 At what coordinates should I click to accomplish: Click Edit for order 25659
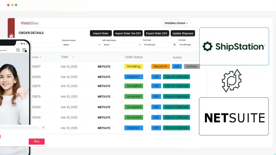click(156, 77)
